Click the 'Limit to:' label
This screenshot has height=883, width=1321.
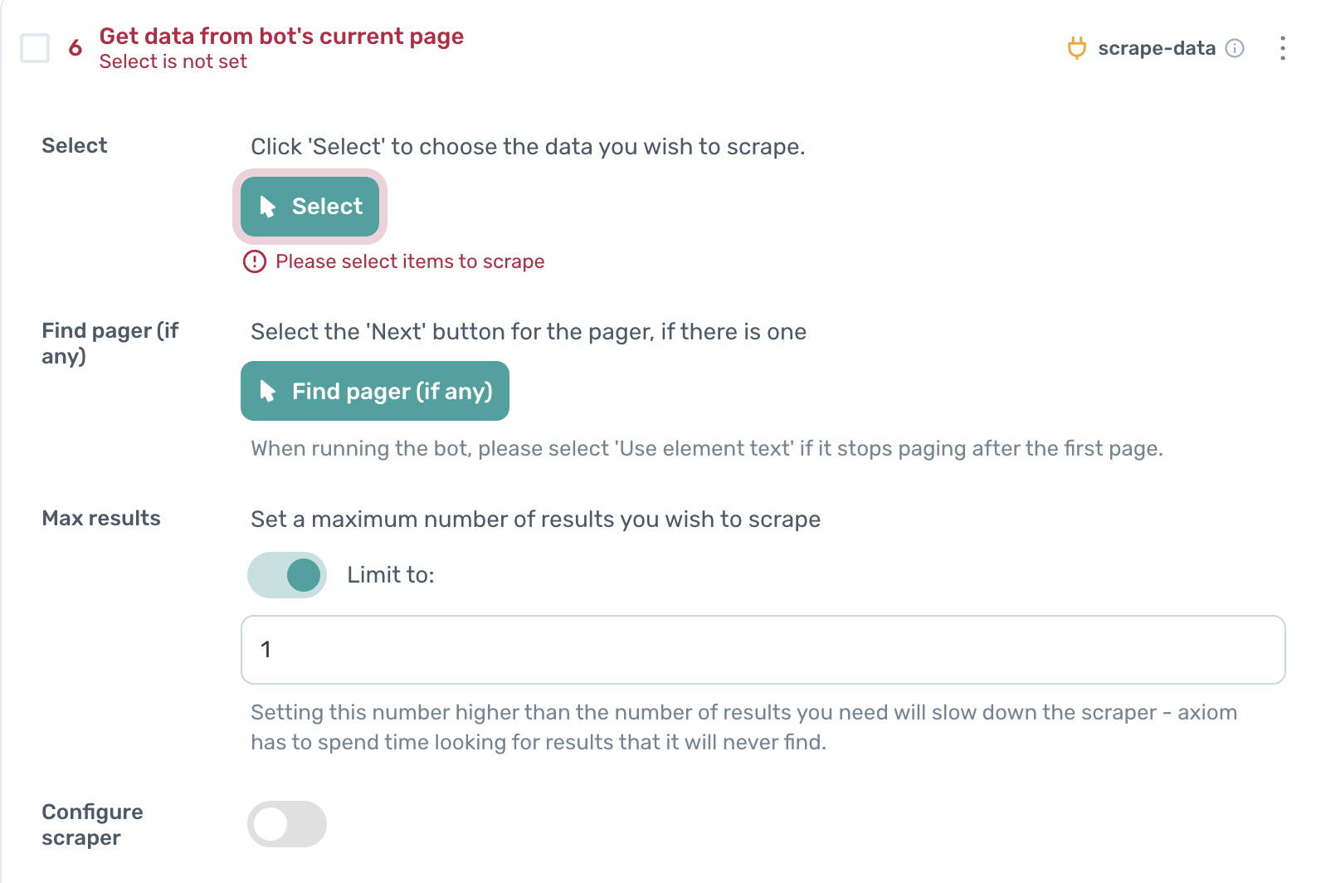coord(390,575)
